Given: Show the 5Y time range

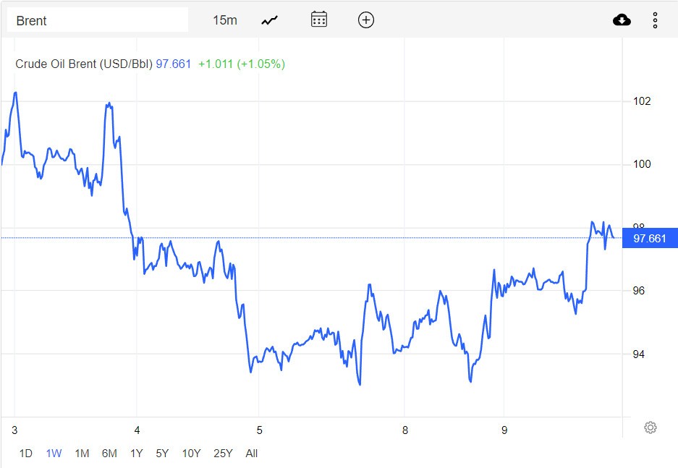Looking at the screenshot, I should tap(162, 454).
